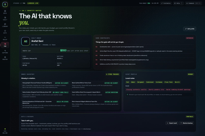The image size is (205, 136).
Task: Click the STASHOV // YOU breadcrumb
Action: (x=19, y=3)
